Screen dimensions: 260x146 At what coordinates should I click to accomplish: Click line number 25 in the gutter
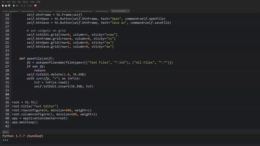7,58
